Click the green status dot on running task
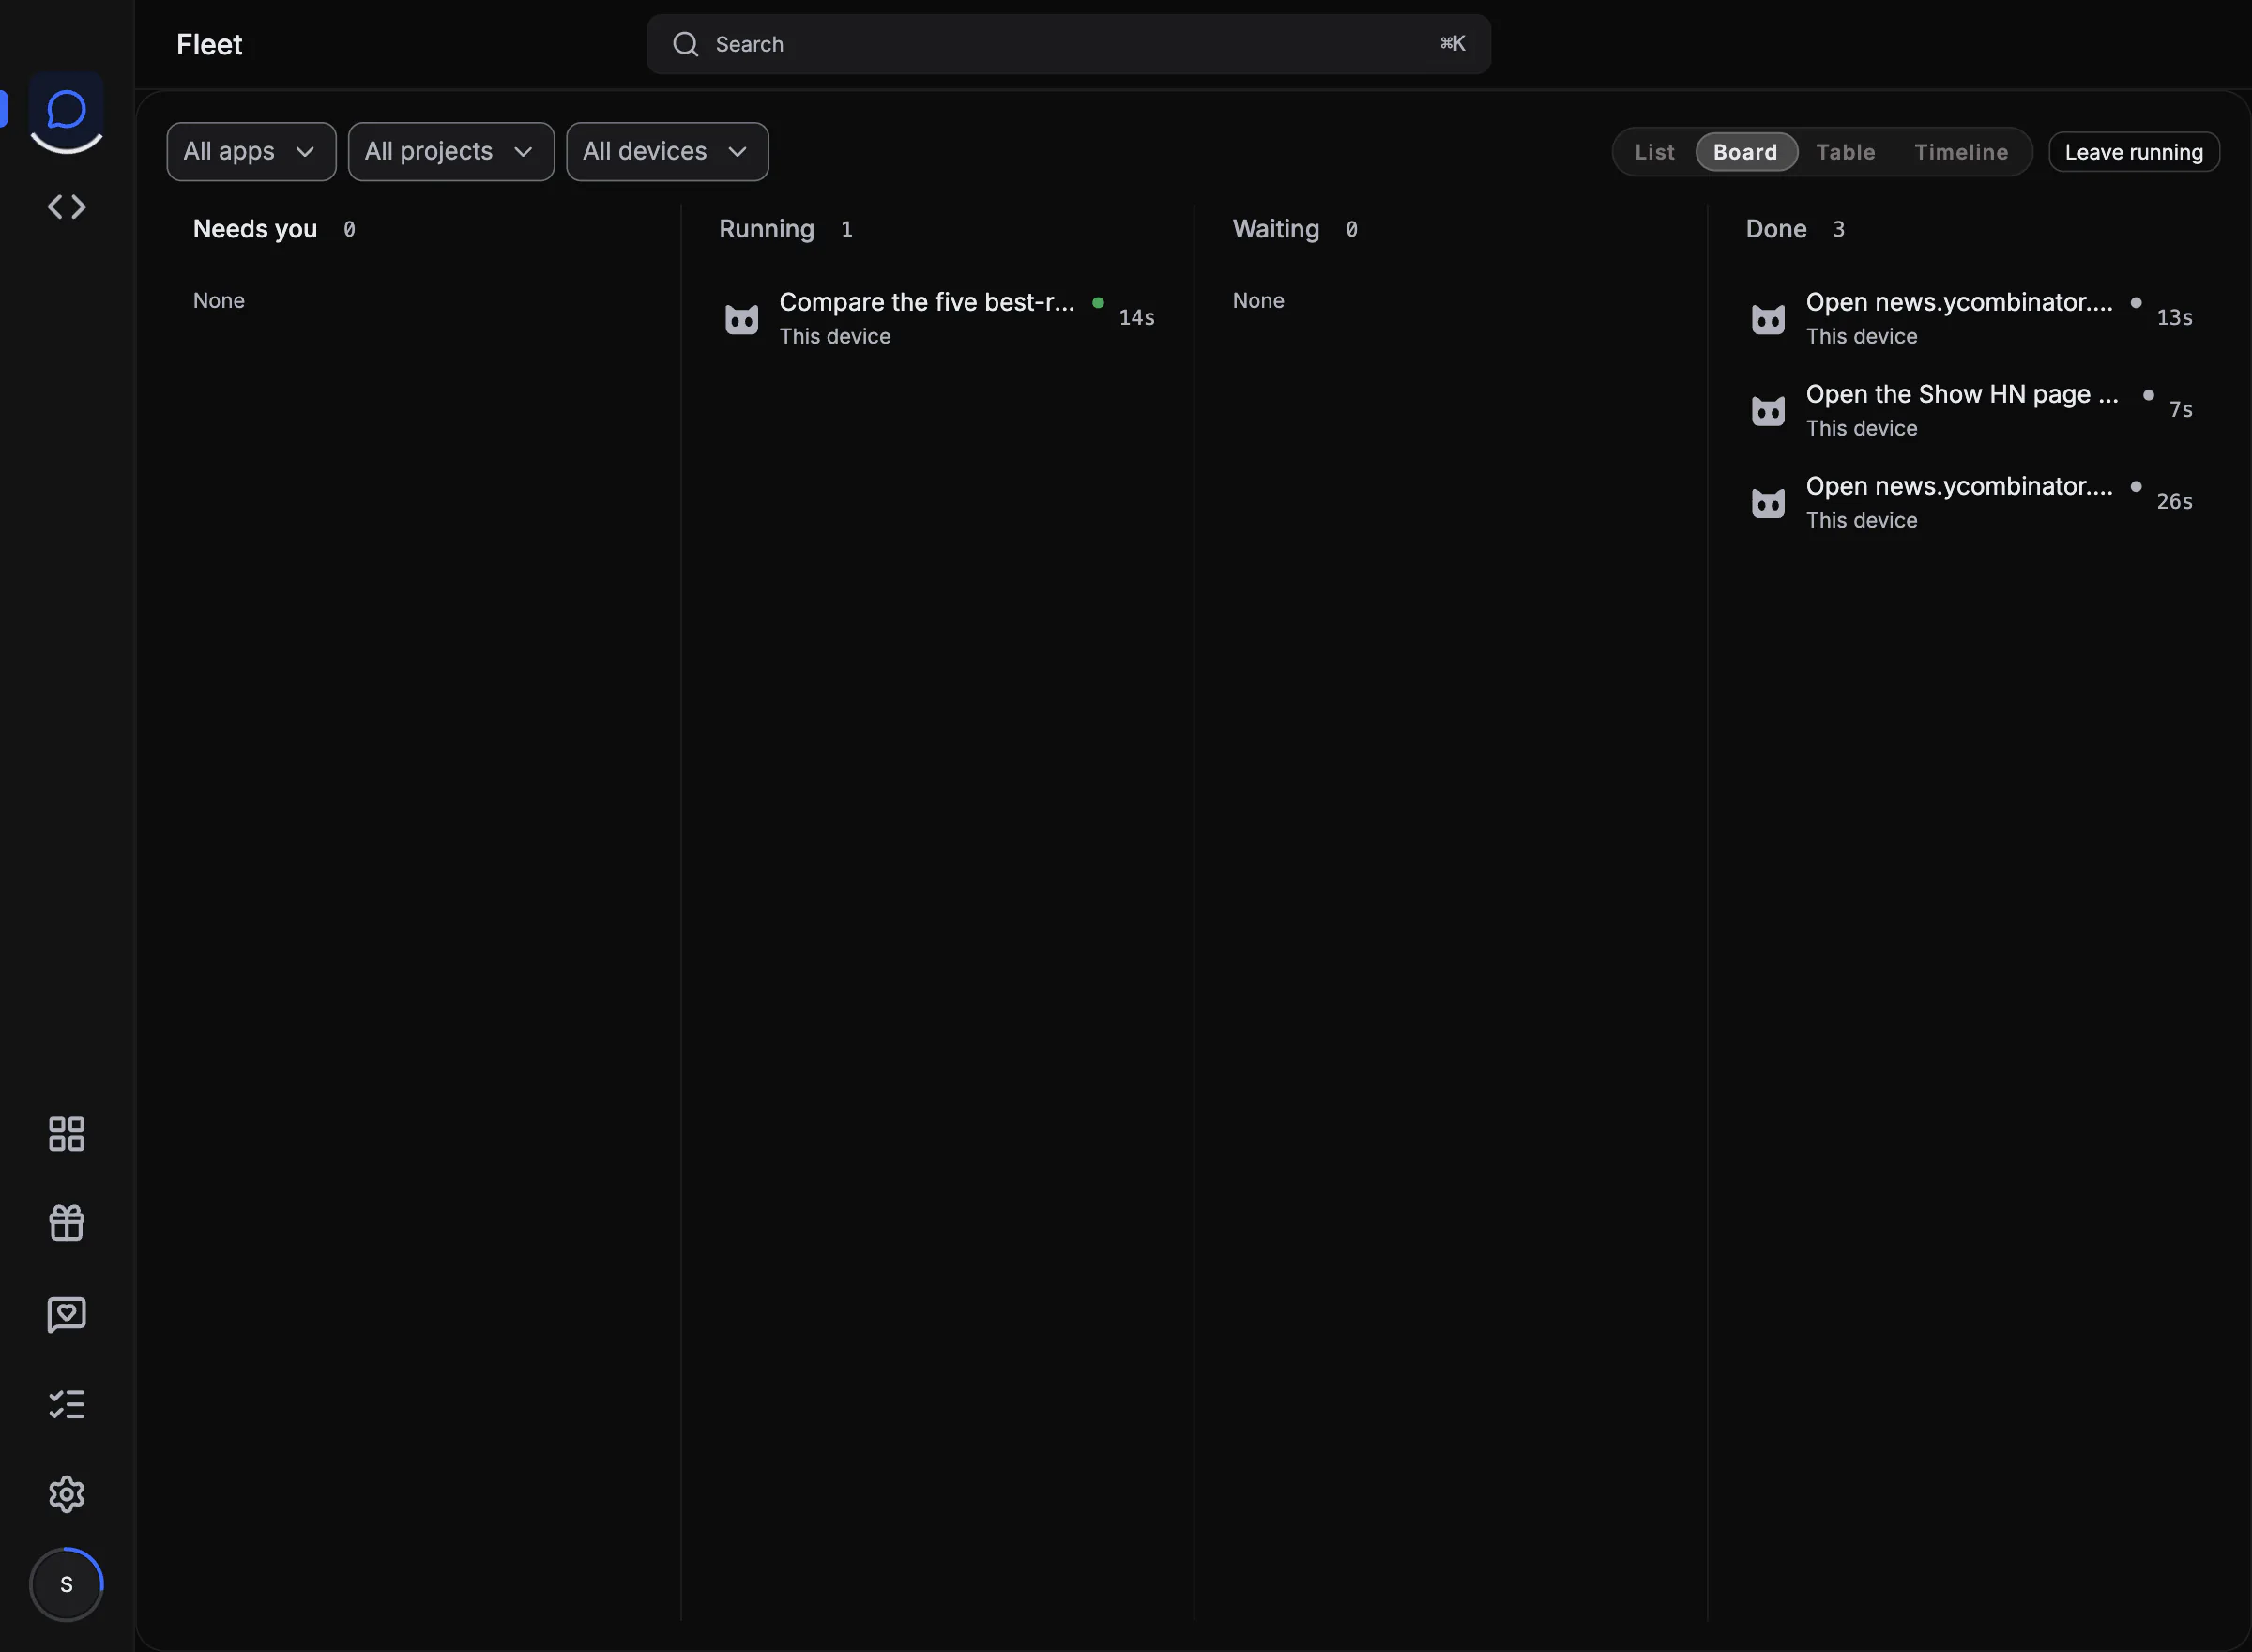The image size is (2252, 1652). pos(1098,302)
